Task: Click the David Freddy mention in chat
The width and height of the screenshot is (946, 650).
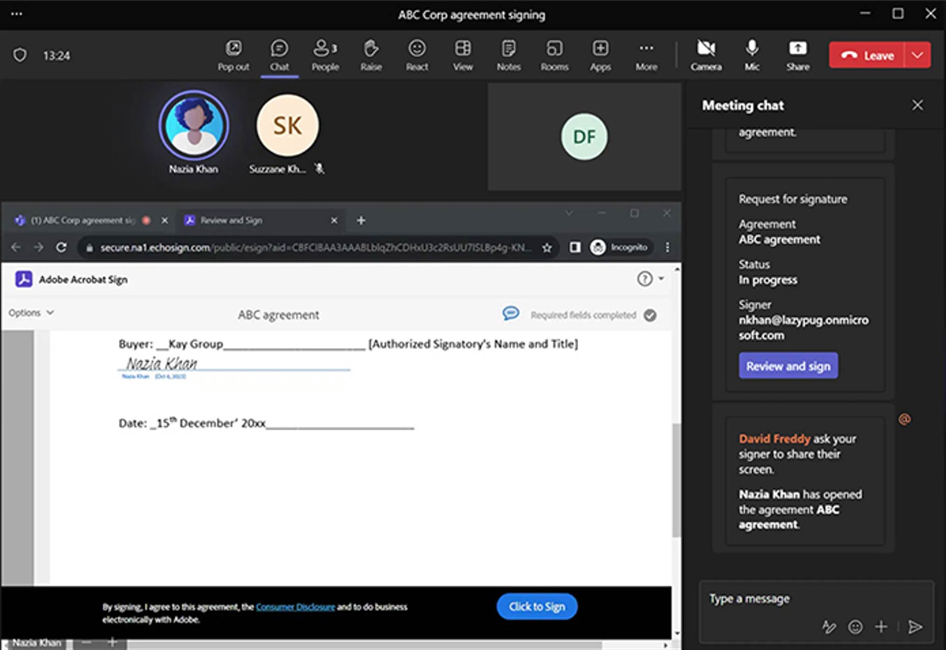Action: point(774,439)
